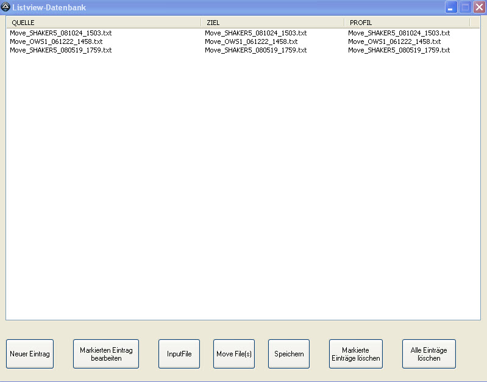
Task: Open the InputFile button
Action: 179,354
